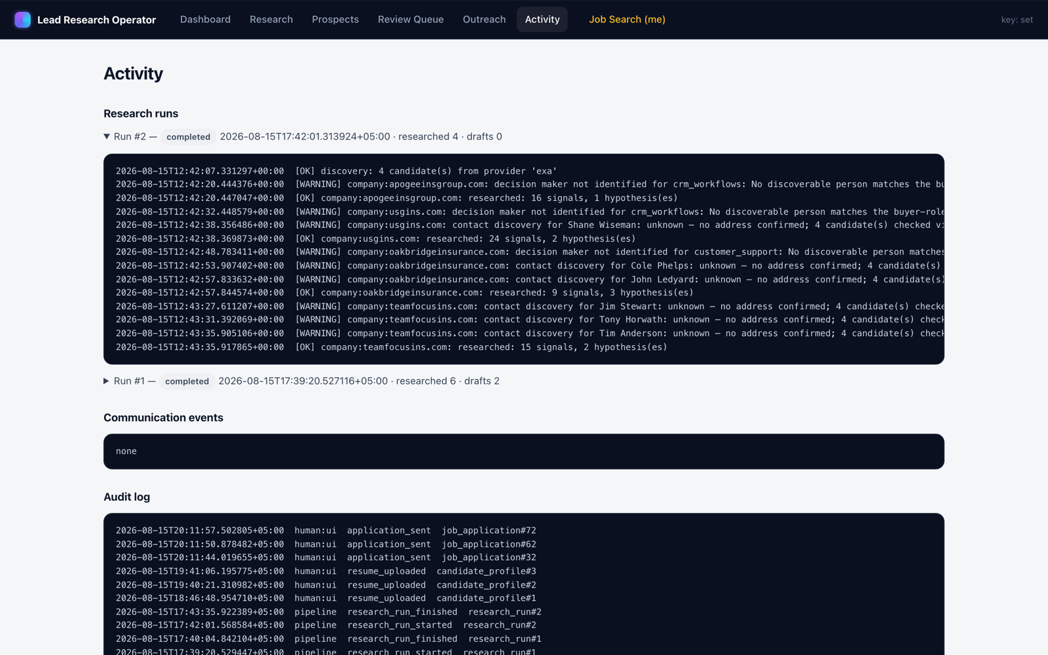Click the Communication events heading

click(163, 418)
